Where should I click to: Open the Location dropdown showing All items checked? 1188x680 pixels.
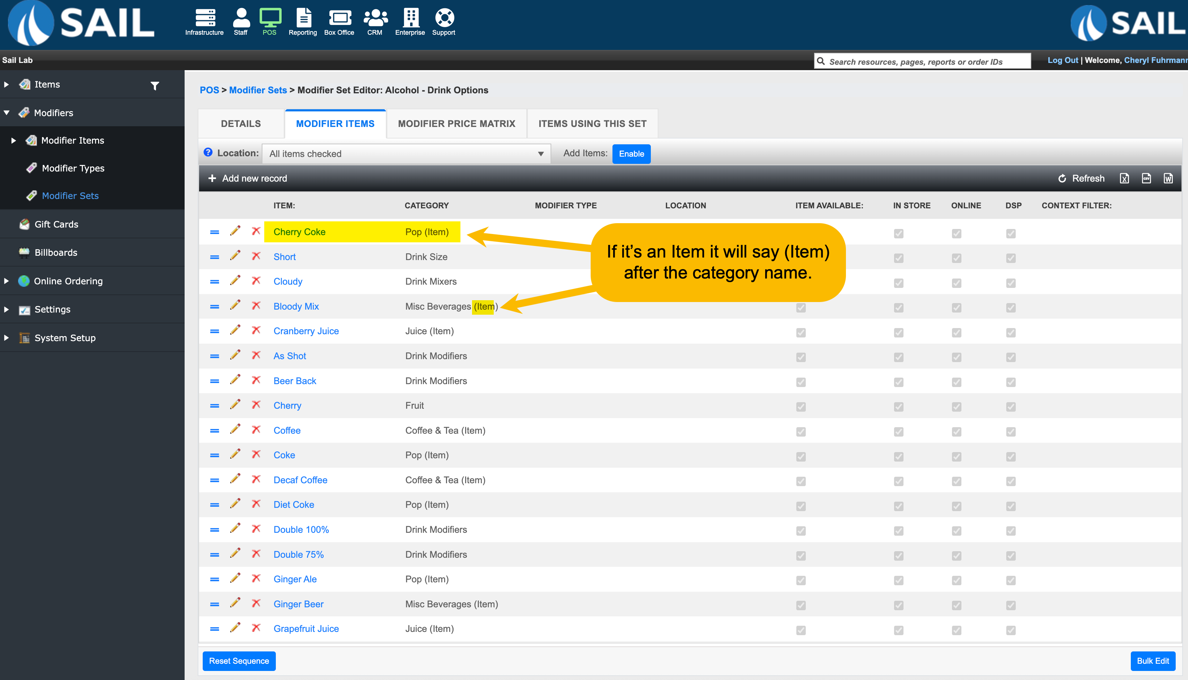tap(406, 154)
